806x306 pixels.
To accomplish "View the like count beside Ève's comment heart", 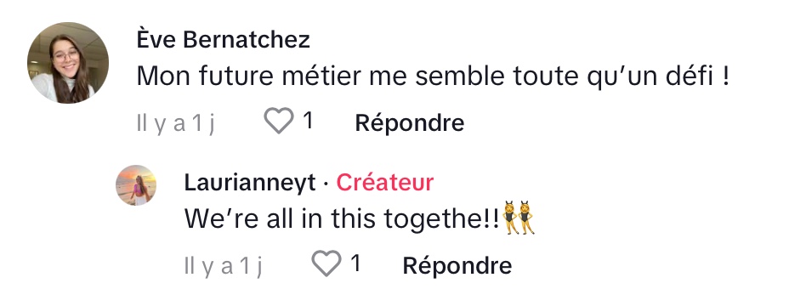I will point(308,121).
